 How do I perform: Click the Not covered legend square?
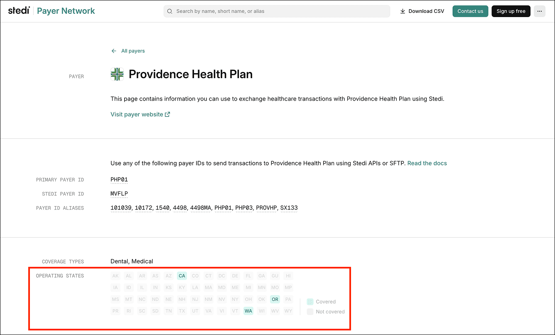pyautogui.click(x=310, y=311)
